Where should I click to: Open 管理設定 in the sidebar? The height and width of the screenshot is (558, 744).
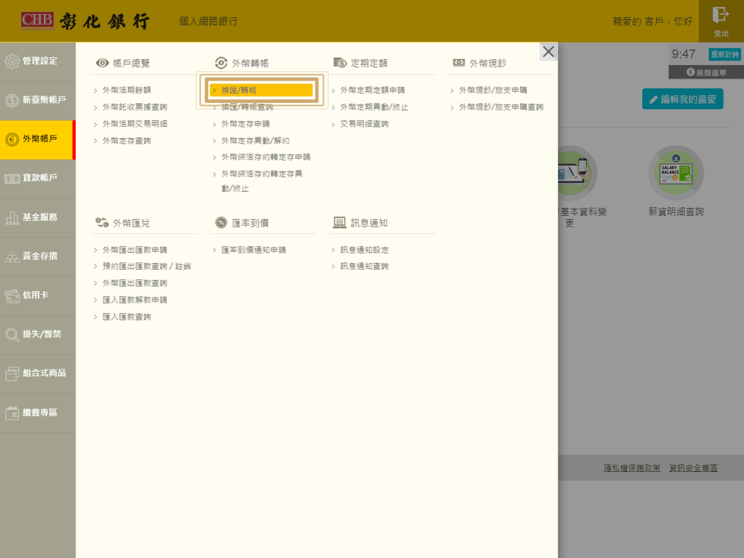pyautogui.click(x=38, y=61)
